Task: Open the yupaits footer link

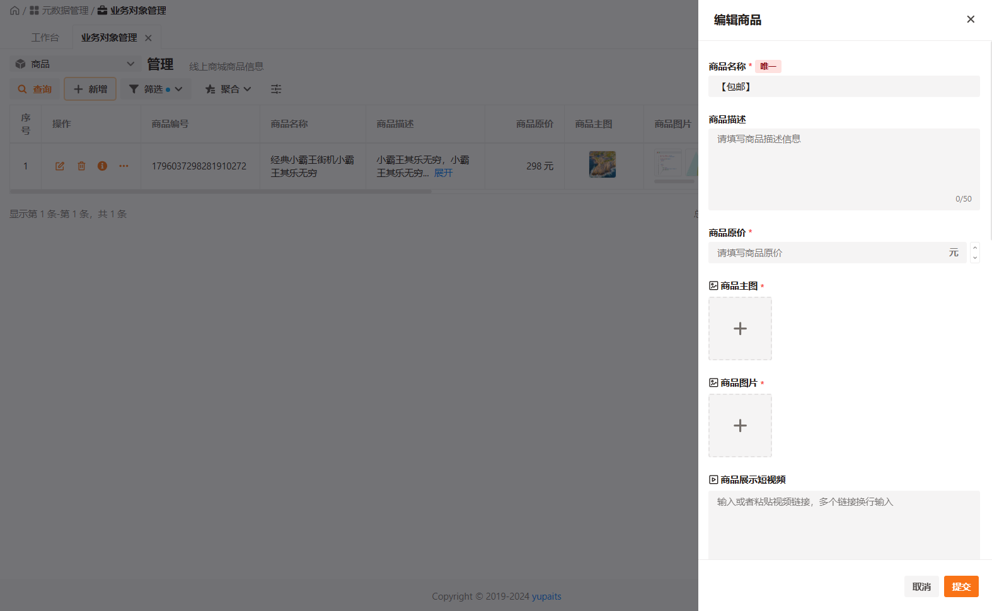Action: tap(546, 597)
